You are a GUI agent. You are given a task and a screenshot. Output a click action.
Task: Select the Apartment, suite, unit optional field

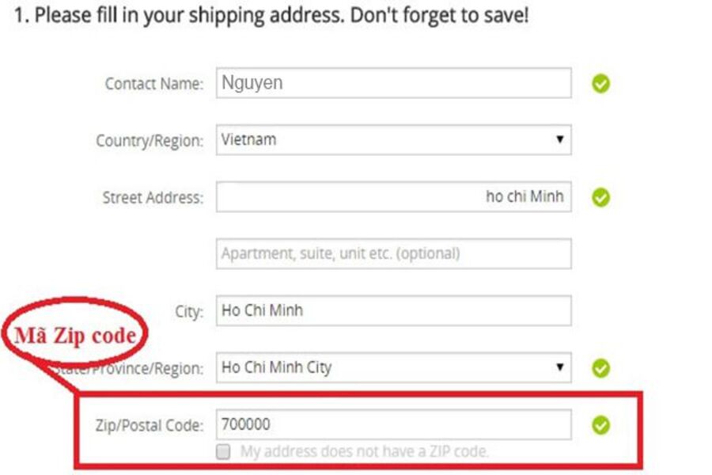point(393,254)
